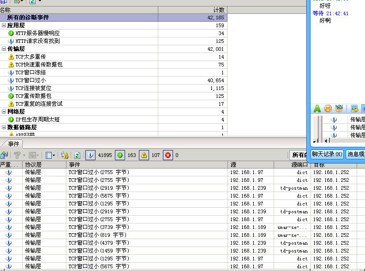The image size is (365, 271).
Task: Collapse the 应用层 tree node
Action: (x=4, y=25)
